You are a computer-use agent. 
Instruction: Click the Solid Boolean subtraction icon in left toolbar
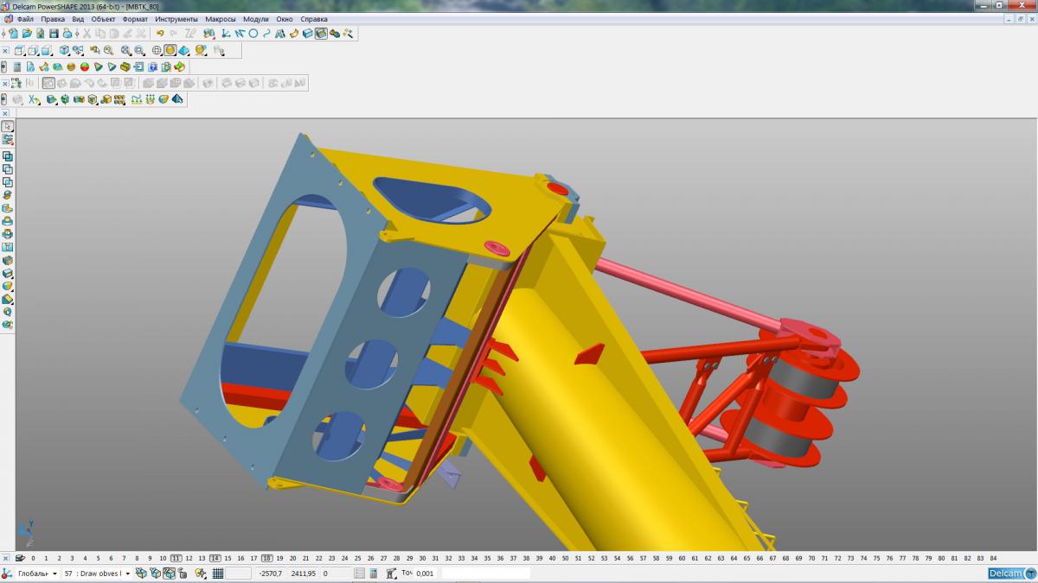click(x=8, y=169)
